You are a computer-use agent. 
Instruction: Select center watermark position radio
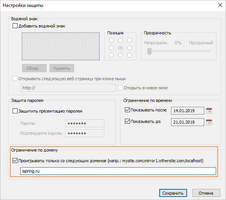120,48
